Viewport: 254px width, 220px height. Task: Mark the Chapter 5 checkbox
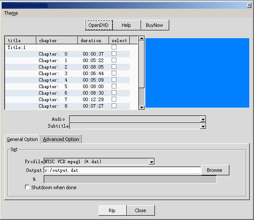click(x=114, y=86)
